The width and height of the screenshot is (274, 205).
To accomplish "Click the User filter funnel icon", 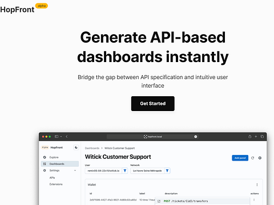I will tap(125, 171).
